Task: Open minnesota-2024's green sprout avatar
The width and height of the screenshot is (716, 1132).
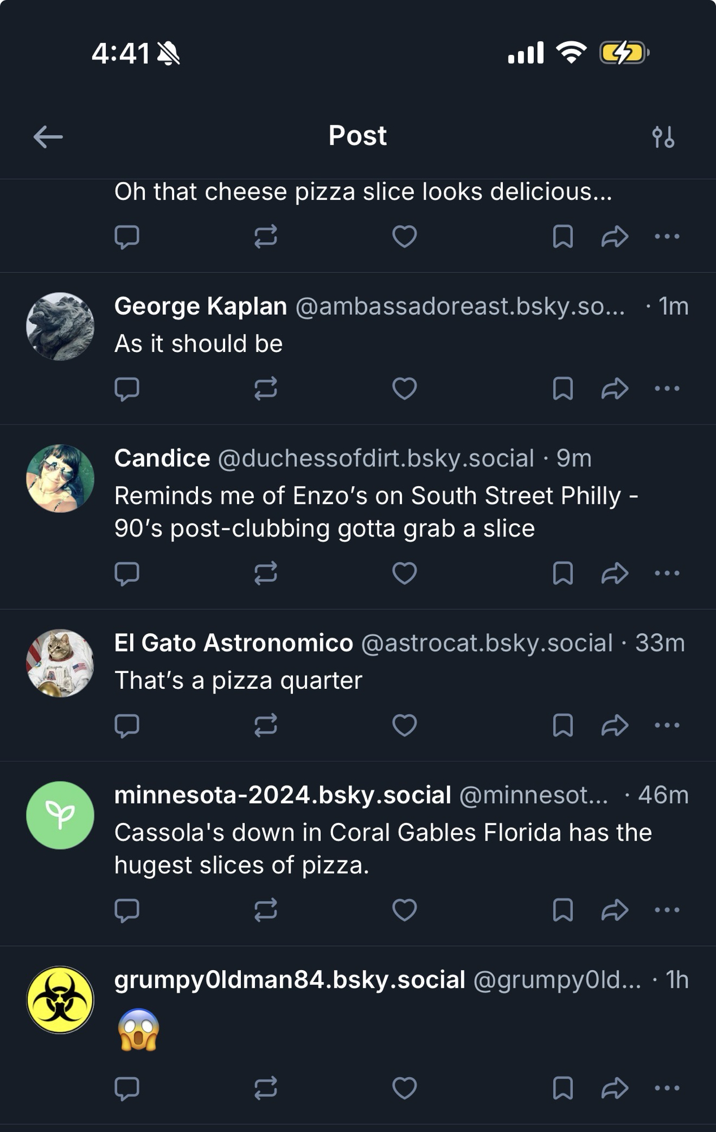Action: (x=61, y=815)
